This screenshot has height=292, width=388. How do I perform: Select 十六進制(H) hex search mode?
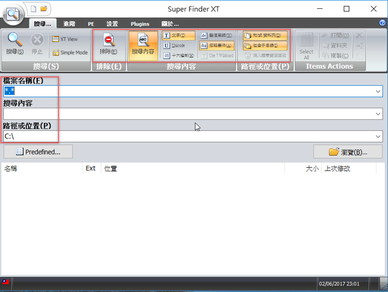tap(178, 55)
